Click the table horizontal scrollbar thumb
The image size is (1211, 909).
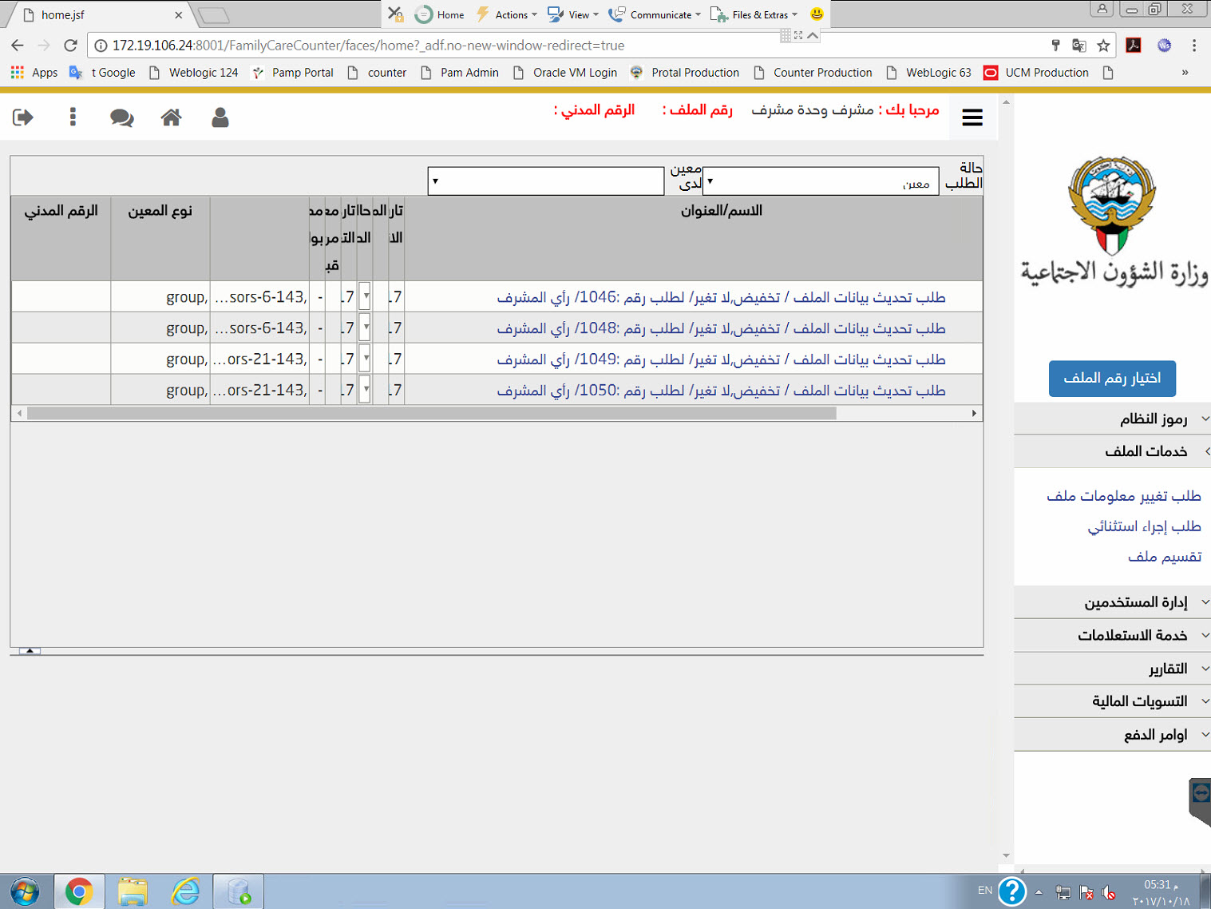(x=431, y=413)
